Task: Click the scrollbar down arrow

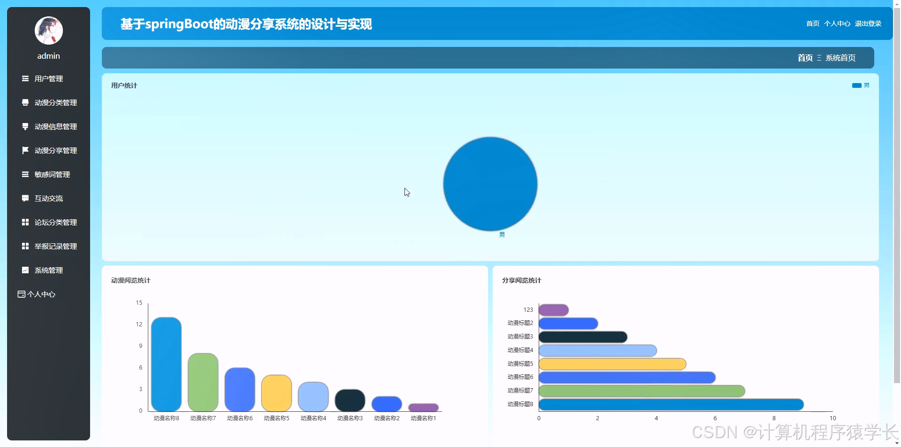Action: tap(897, 442)
